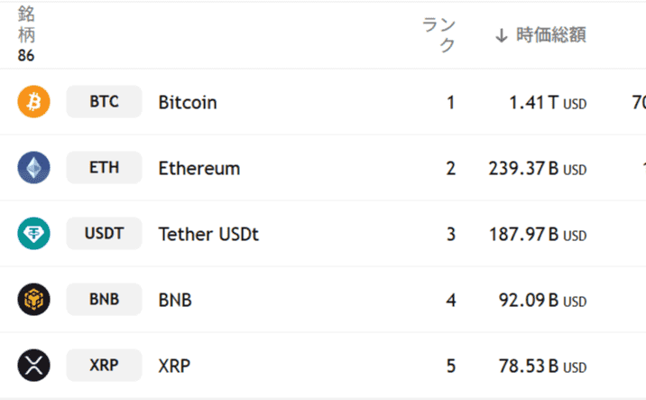Click the XRP logo icon
The width and height of the screenshot is (646, 400).
pos(33,366)
